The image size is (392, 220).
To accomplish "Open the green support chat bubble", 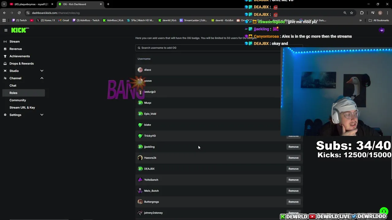I will pos(384,211).
